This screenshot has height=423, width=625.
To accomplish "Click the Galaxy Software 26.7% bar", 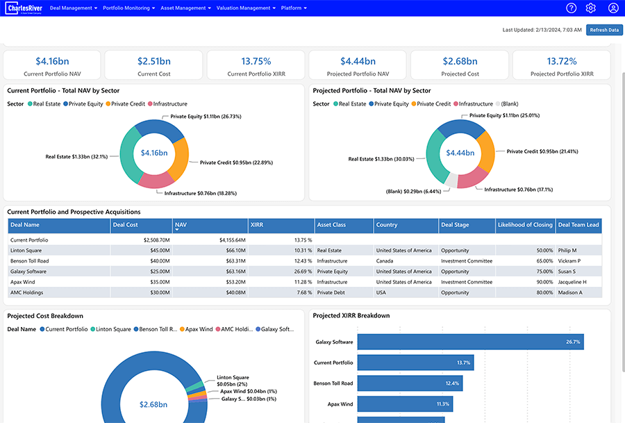I will coord(470,342).
